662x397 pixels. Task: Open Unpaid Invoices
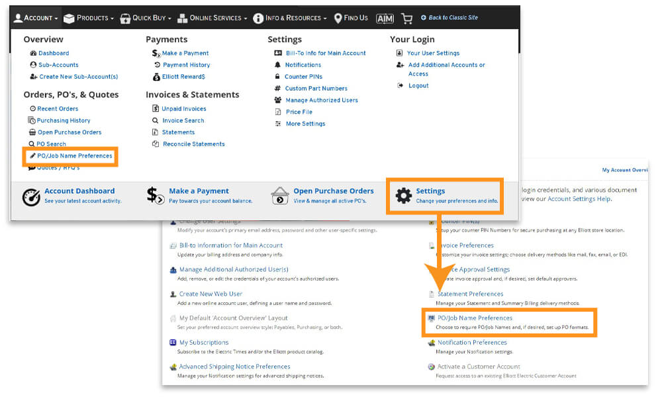pyautogui.click(x=184, y=109)
